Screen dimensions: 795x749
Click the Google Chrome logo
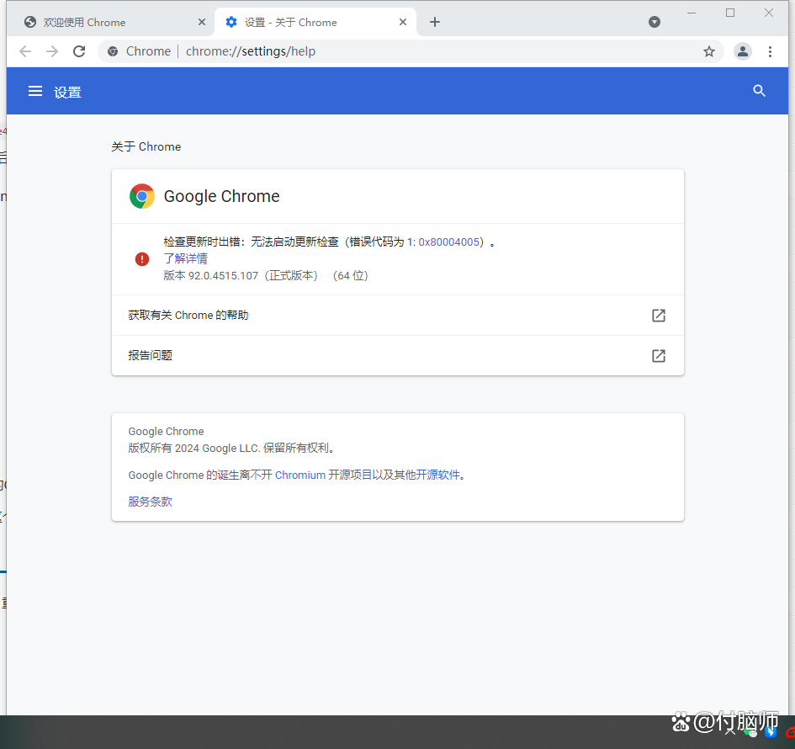142,196
